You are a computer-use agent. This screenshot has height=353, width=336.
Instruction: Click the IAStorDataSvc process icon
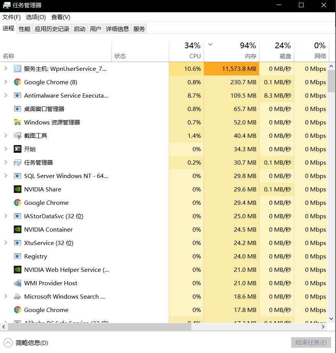[x=18, y=216]
